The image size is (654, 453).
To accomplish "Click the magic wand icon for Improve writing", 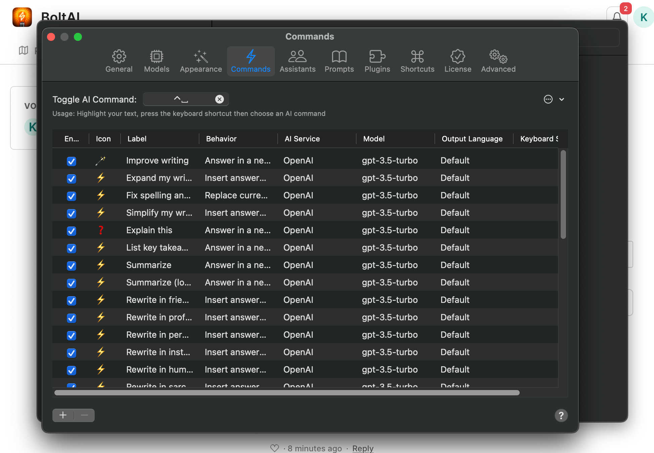I will 101,160.
